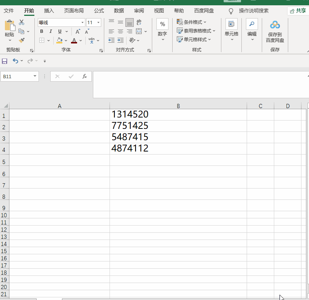Open 条件格式 conditional formatting menu
The height and width of the screenshot is (300, 309).
coord(192,22)
